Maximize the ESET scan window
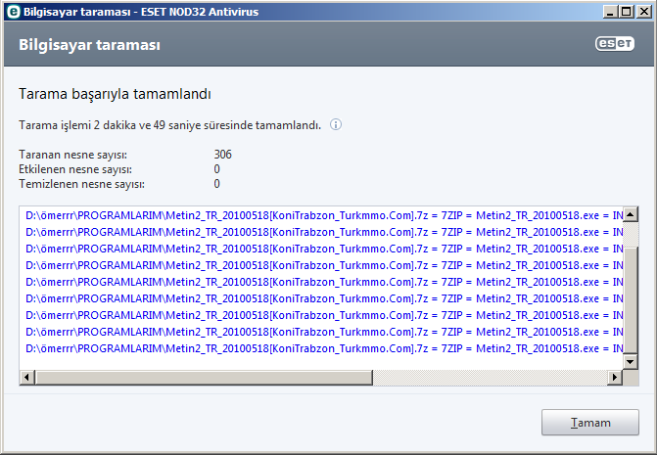The width and height of the screenshot is (657, 455). (x=627, y=12)
